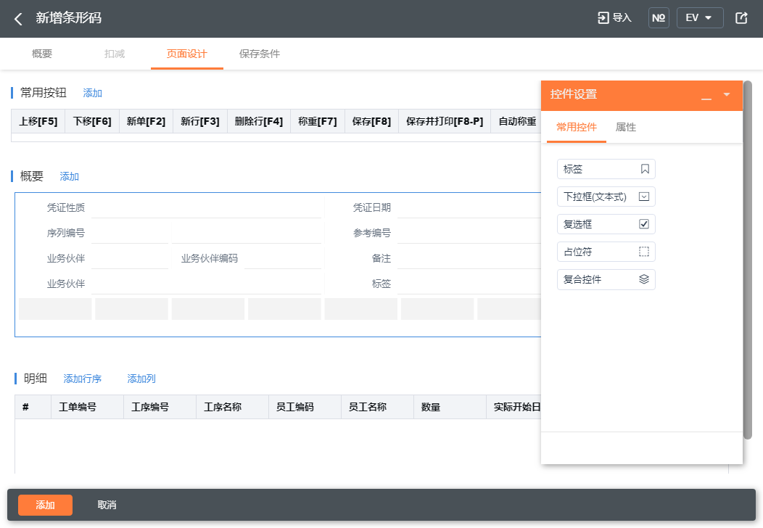Choose the 复选框 checkbox control
The image size is (763, 528).
tap(606, 224)
